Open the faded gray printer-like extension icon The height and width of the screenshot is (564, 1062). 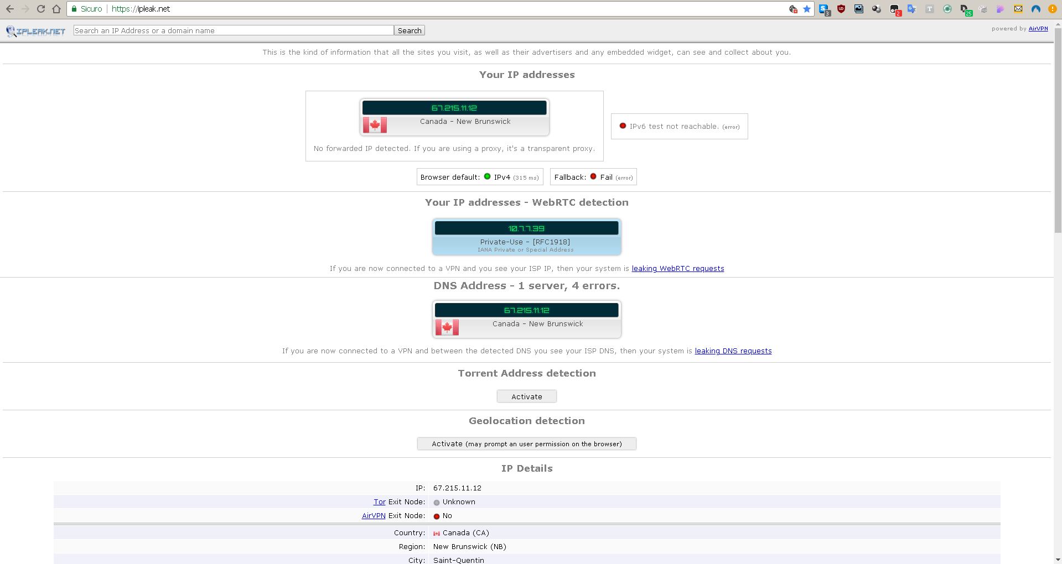pyautogui.click(x=983, y=9)
